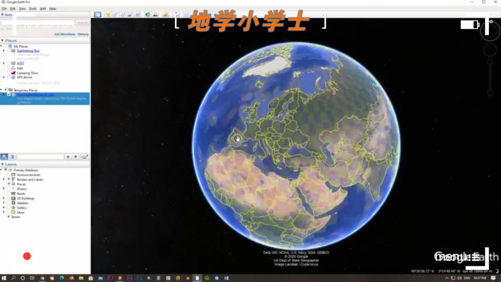The width and height of the screenshot is (501, 282).
Task: Collapse the Layers panel header arrow
Action: pos(2,164)
